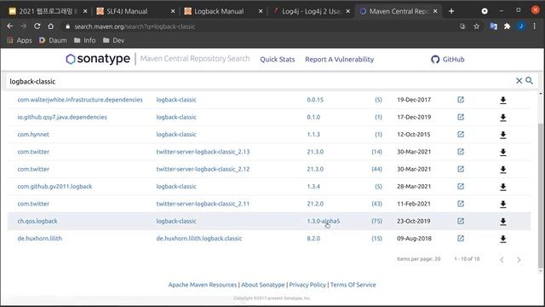Open com.github.gv2011.logback group link

54,187
